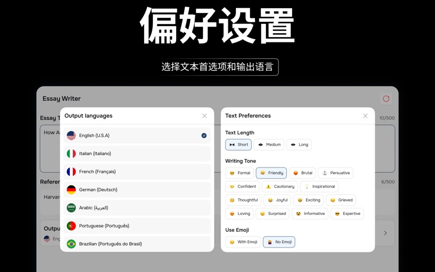Choose Brazilian (Português do Brasil) language
The width and height of the screenshot is (435, 272).
[137, 244]
